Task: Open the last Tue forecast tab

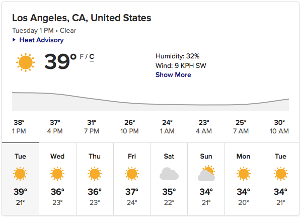Action: click(x=280, y=179)
